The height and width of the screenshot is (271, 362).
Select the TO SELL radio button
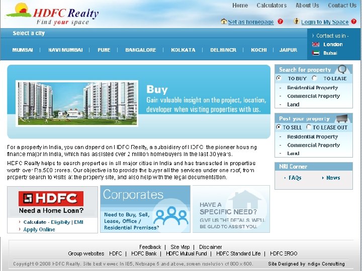[279, 127]
